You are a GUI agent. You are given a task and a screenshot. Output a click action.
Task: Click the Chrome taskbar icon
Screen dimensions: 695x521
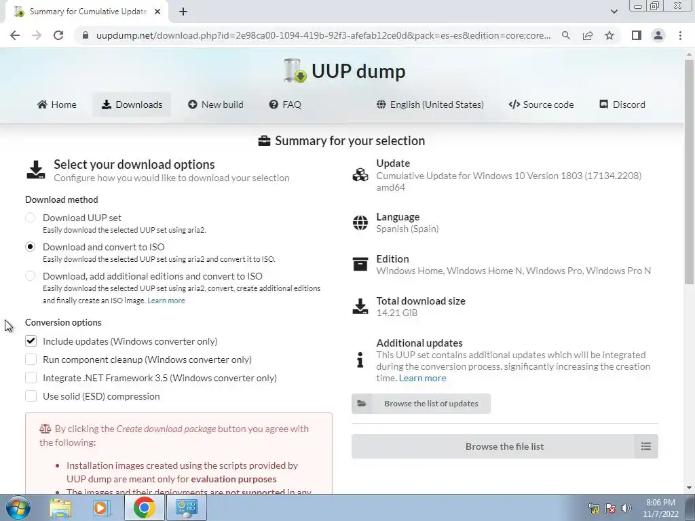tap(145, 507)
